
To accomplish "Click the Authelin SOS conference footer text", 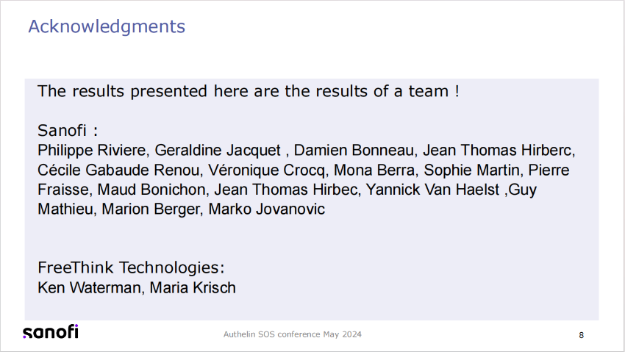I will pos(292,334).
